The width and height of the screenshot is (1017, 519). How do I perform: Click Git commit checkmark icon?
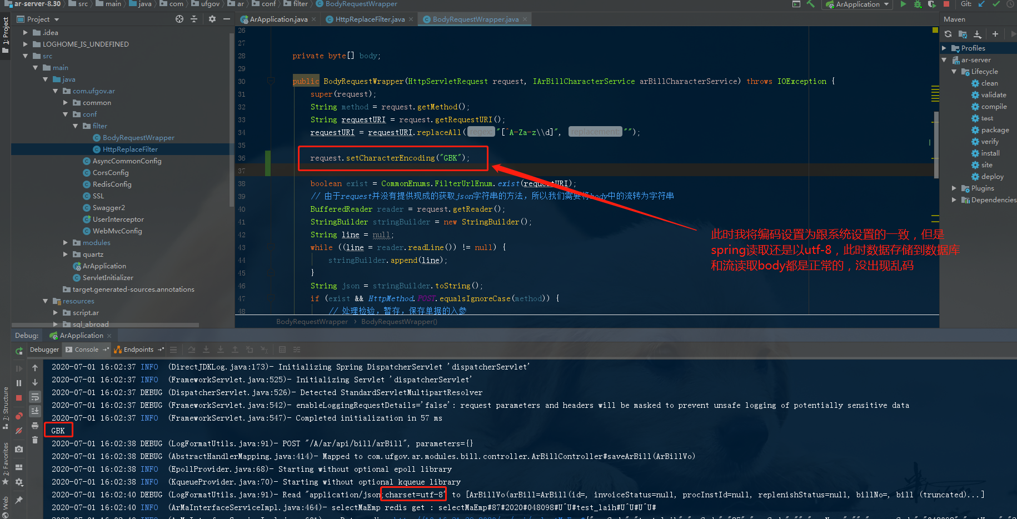tap(996, 4)
